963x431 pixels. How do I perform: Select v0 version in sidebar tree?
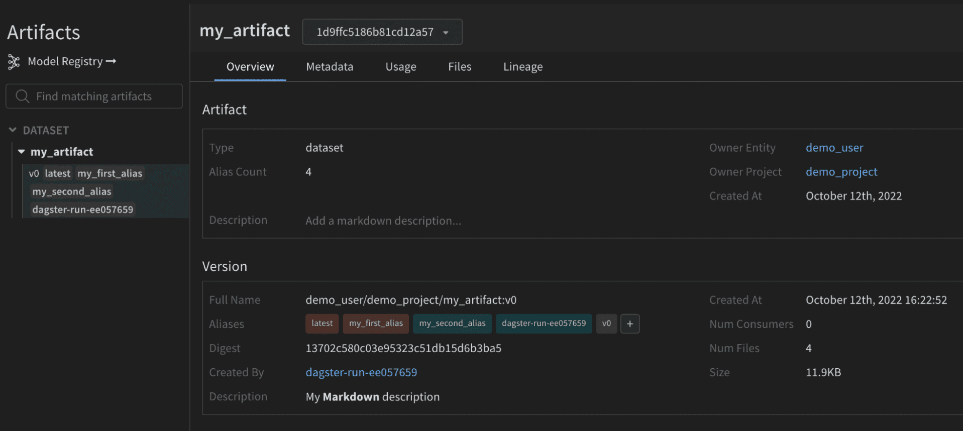point(34,173)
